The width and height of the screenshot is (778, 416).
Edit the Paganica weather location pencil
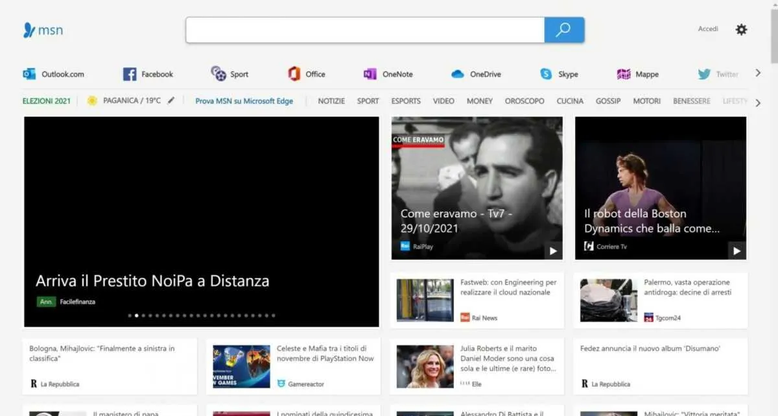tap(171, 101)
